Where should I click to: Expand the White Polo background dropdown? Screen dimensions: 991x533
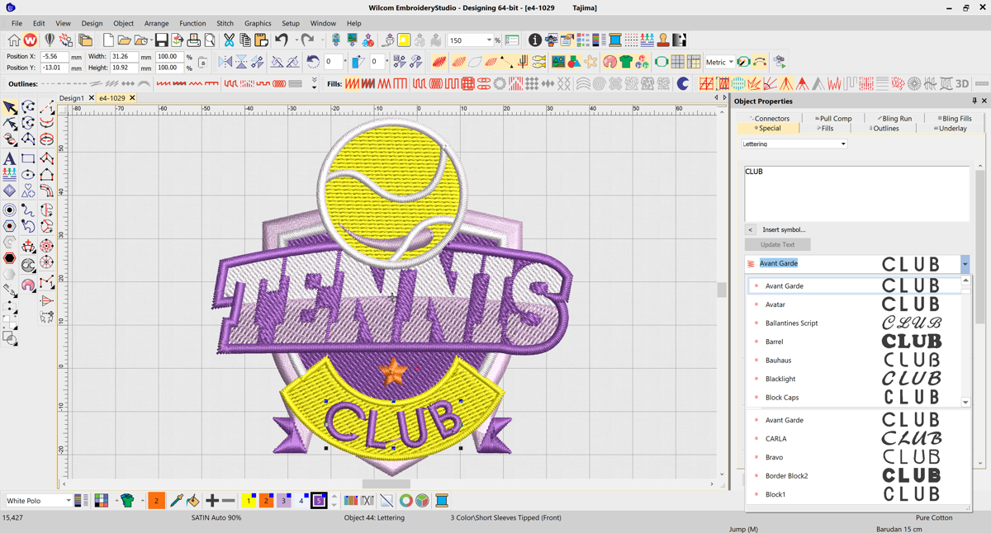pos(68,501)
